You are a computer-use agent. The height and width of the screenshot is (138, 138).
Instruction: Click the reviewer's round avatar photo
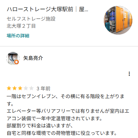click(13, 58)
